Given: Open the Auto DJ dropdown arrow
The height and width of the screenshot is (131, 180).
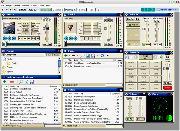Looking at the screenshot, I should 38,10.
